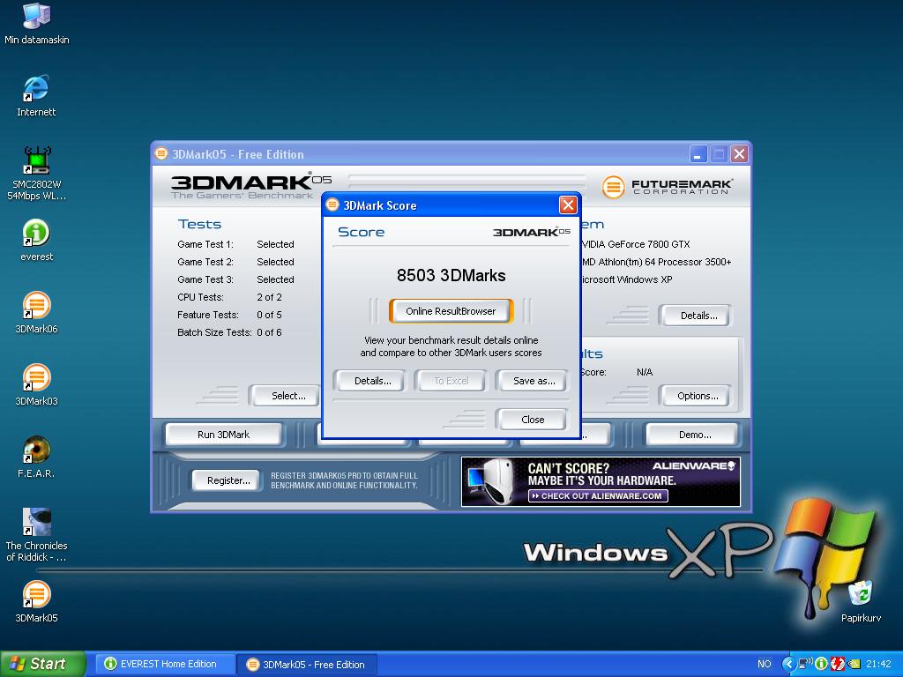This screenshot has width=903, height=677.
Task: Open the Min datamaskin desktop icon
Action: 36,24
